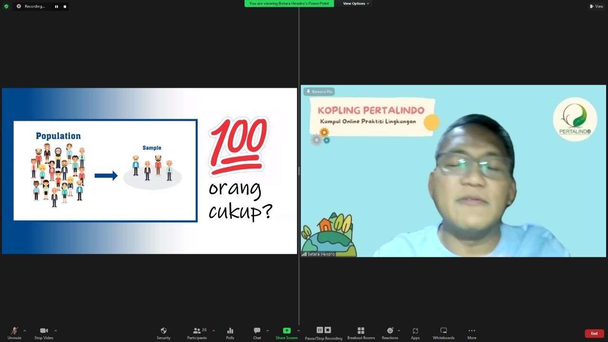
Task: Open the Chat panel
Action: click(x=257, y=331)
